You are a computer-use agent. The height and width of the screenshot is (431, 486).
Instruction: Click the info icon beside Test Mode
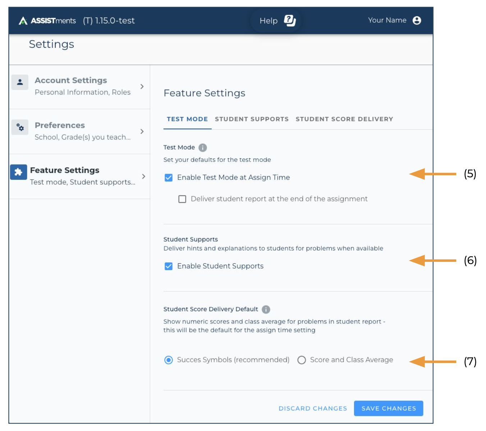tap(203, 148)
